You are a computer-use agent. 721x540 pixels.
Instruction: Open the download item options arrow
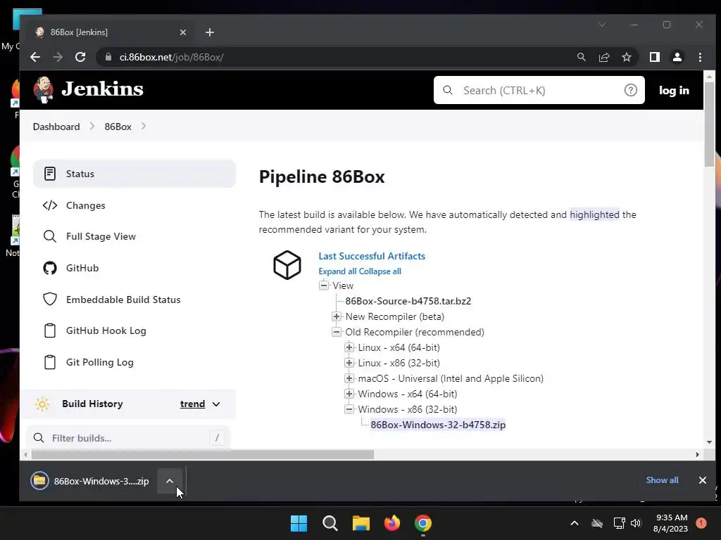(170, 481)
